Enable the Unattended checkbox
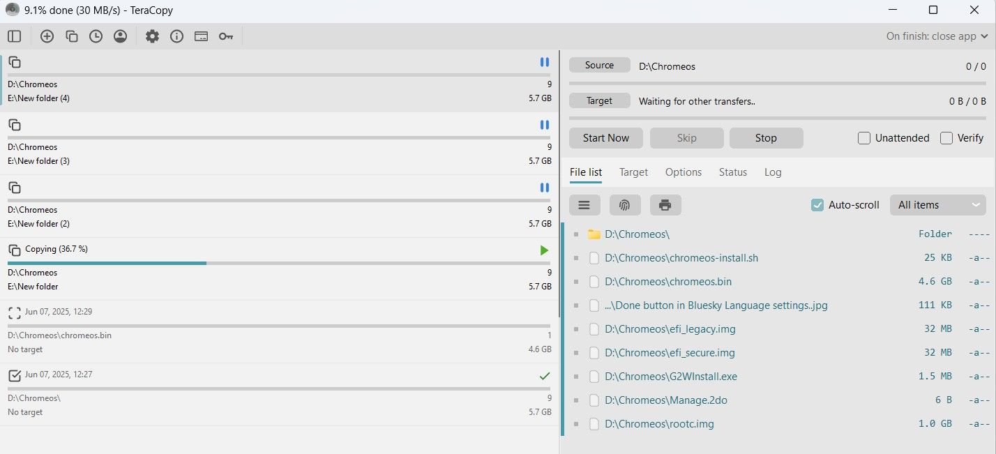The width and height of the screenshot is (996, 454). pyautogui.click(x=864, y=138)
